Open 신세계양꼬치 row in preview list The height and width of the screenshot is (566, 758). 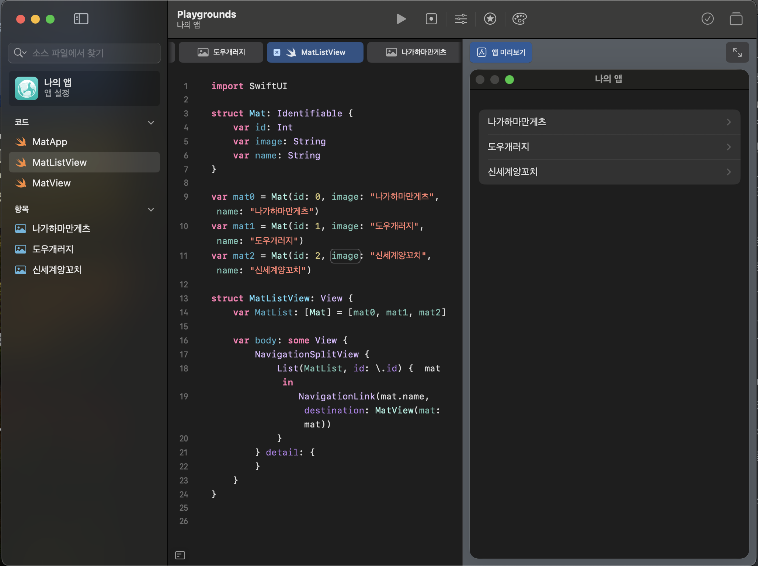tap(609, 172)
